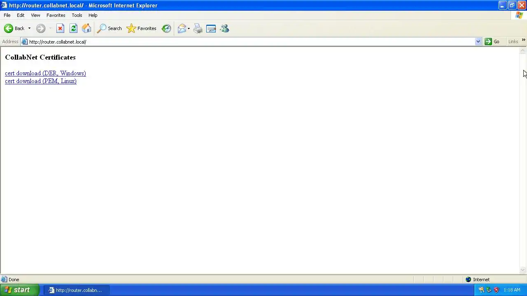Click the second system tray icon
The height and width of the screenshot is (296, 527).
[x=489, y=290]
